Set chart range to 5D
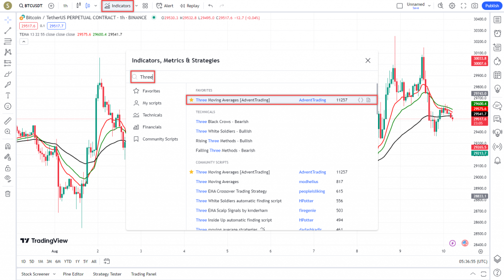The width and height of the screenshot is (504, 280). [x=32, y=261]
